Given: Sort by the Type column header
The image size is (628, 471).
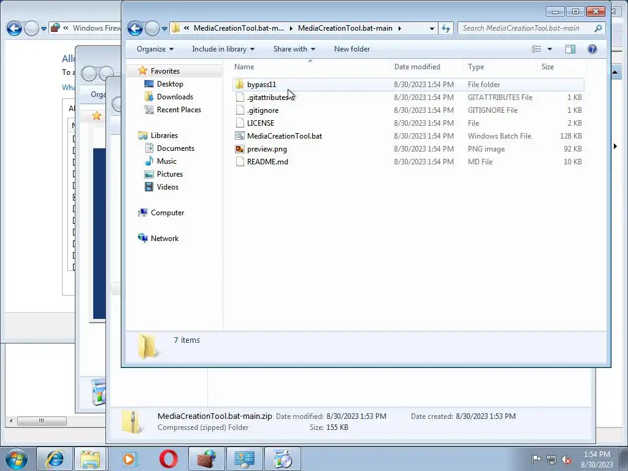Looking at the screenshot, I should pos(500,67).
